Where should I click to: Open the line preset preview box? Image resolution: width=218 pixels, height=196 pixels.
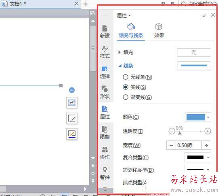click(x=194, y=66)
